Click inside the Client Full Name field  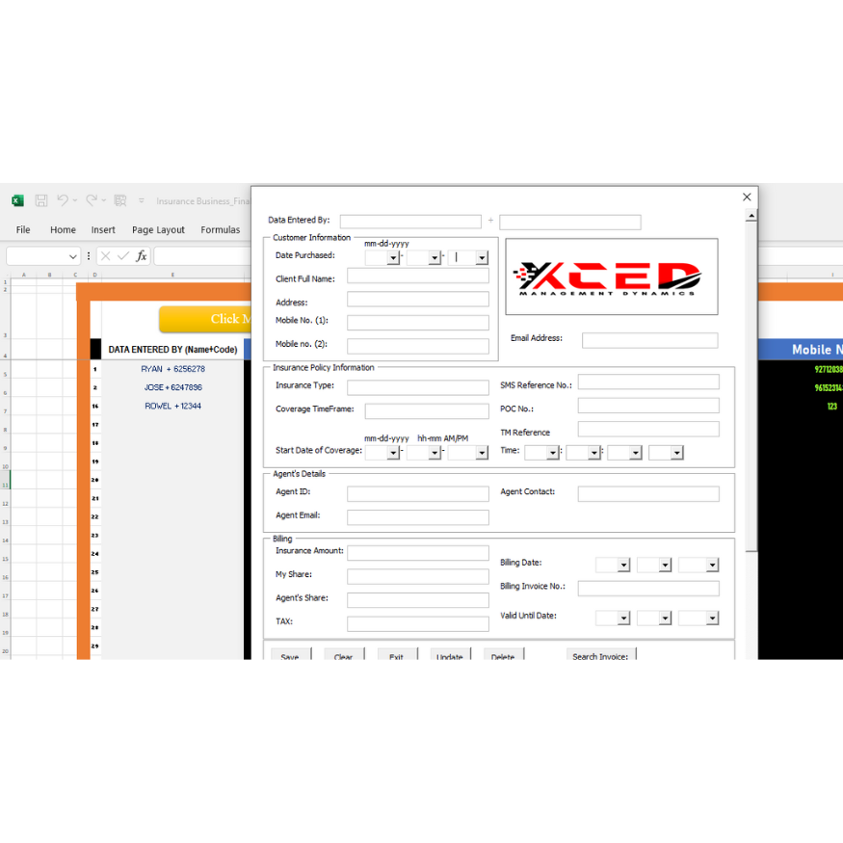pos(417,277)
